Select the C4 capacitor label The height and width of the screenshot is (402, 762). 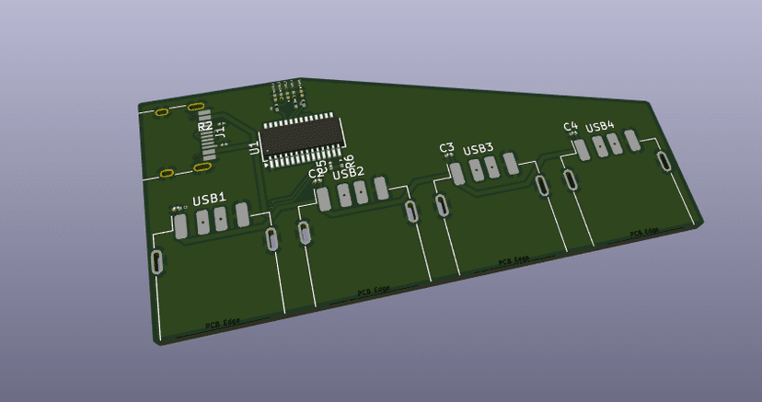pyautogui.click(x=571, y=126)
